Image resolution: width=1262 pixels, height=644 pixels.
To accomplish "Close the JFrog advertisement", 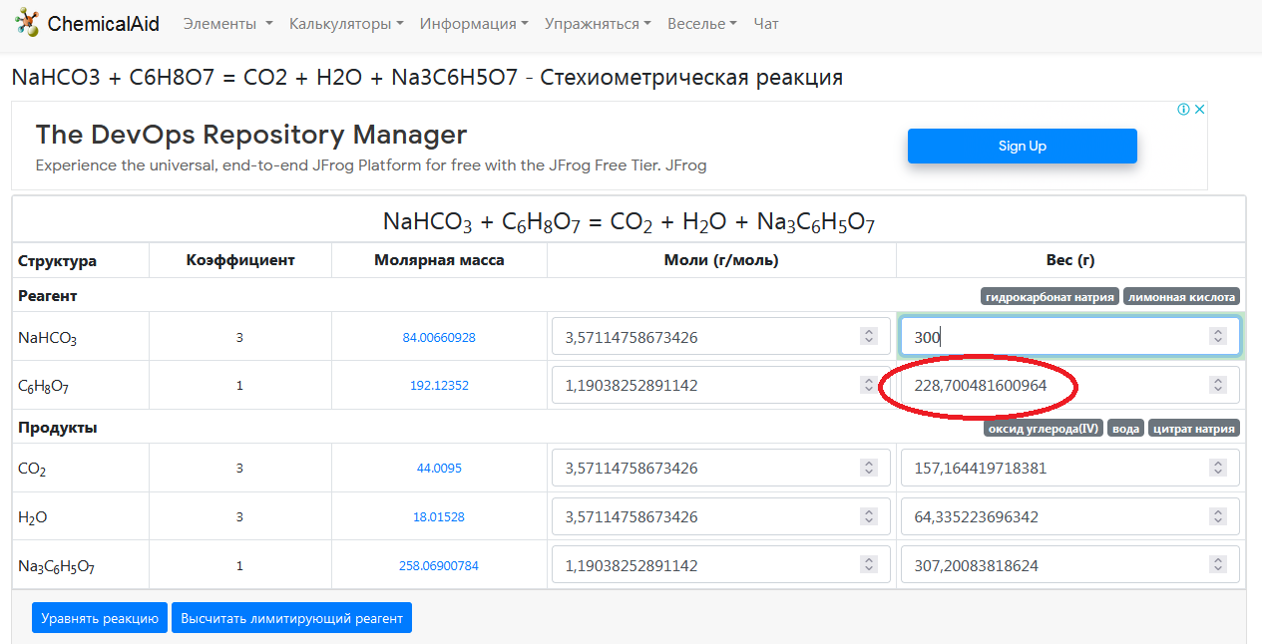I will click(x=1200, y=110).
